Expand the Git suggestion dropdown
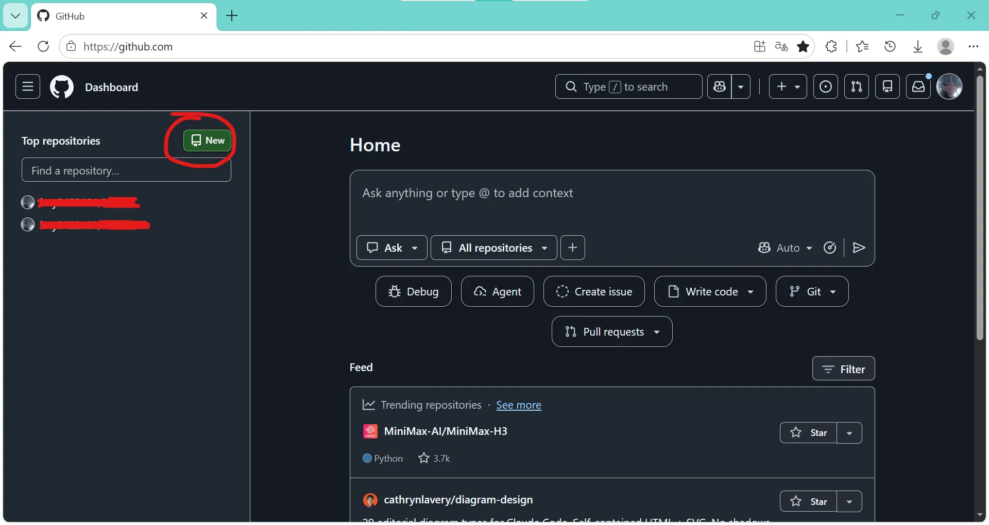 [x=812, y=291]
